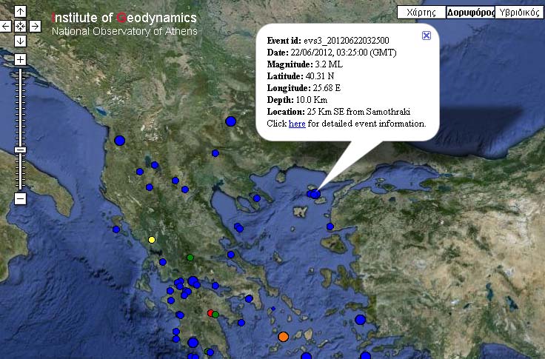
Task: Zoom out with the minus button
Action: coord(20,199)
